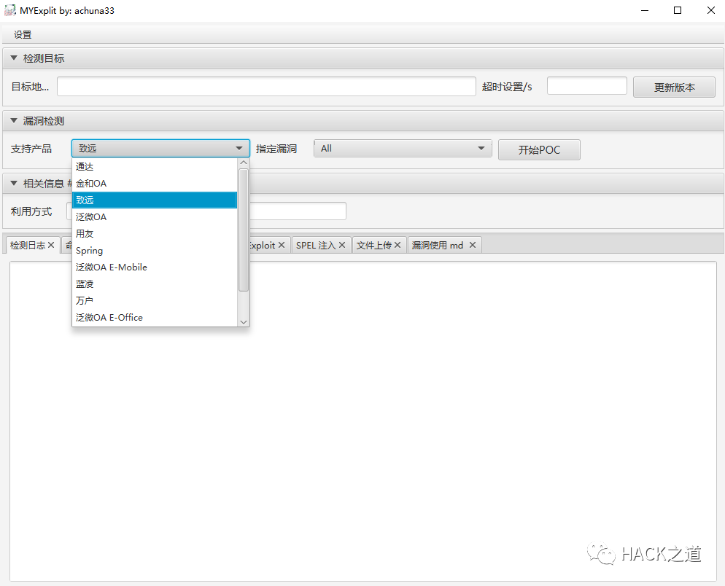Maximize the MYExplit window

[678, 10]
